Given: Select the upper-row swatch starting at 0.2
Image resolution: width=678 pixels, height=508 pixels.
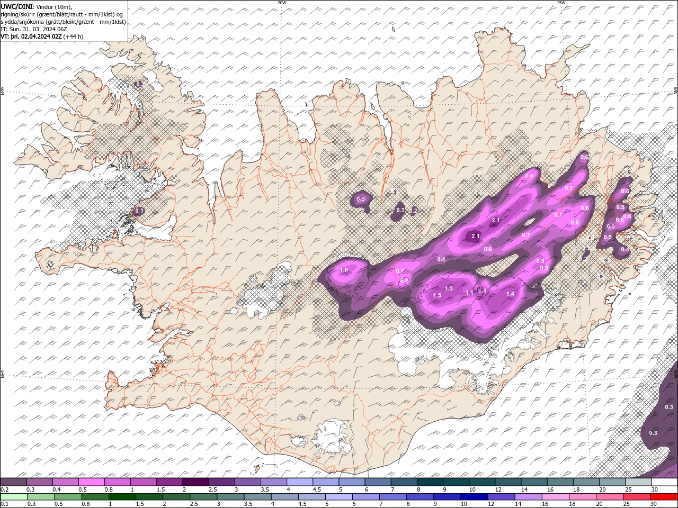Looking at the screenshot, I should click(x=13, y=482).
